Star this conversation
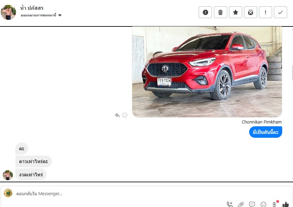This screenshot has height=207, width=293. (x=236, y=12)
